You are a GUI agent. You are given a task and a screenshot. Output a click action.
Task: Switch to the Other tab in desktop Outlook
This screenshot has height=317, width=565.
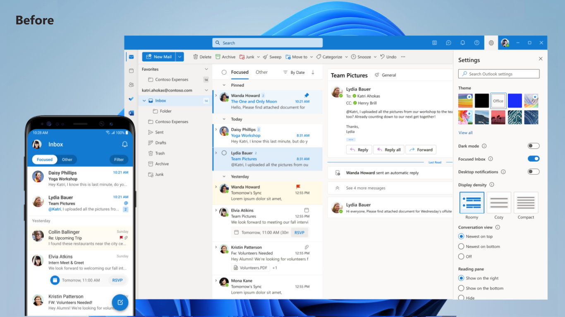click(261, 72)
